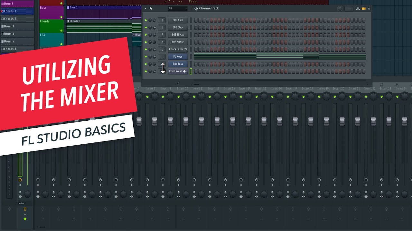Mute the 808 Clap channel LED
412x231 pixels.
(x=146, y=28)
